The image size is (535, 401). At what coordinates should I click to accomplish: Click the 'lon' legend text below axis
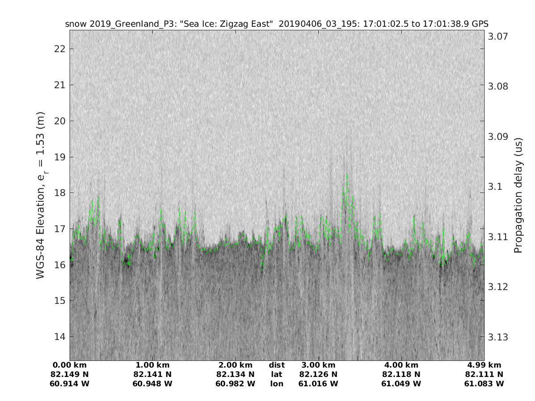[x=276, y=384]
